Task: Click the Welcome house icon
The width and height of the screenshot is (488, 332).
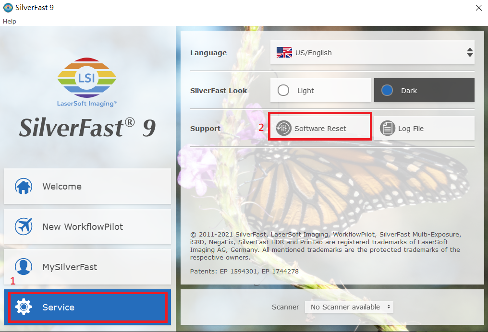Action: click(24, 186)
